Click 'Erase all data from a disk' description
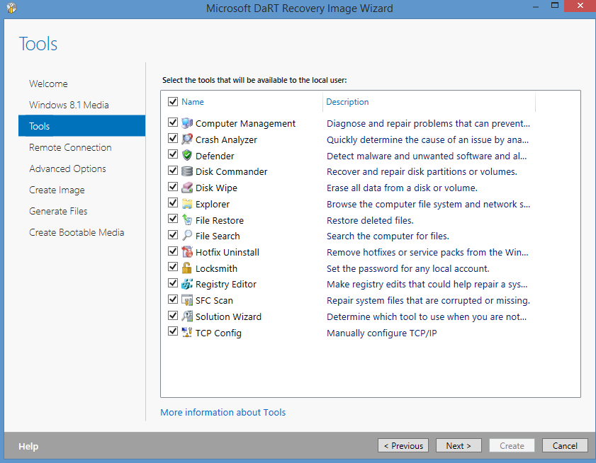Screen dimensions: 596x463 tap(402, 188)
